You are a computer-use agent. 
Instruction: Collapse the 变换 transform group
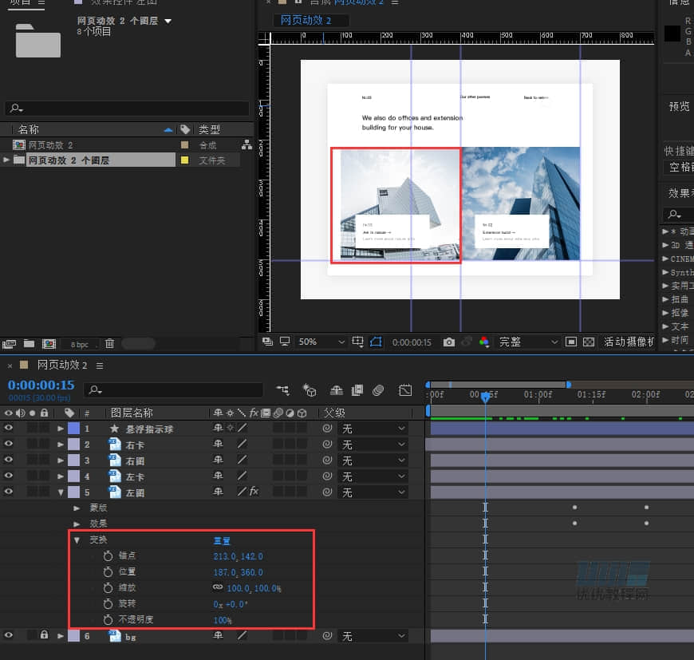(x=77, y=540)
